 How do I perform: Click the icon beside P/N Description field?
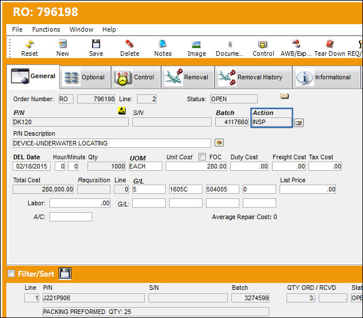click(219, 143)
